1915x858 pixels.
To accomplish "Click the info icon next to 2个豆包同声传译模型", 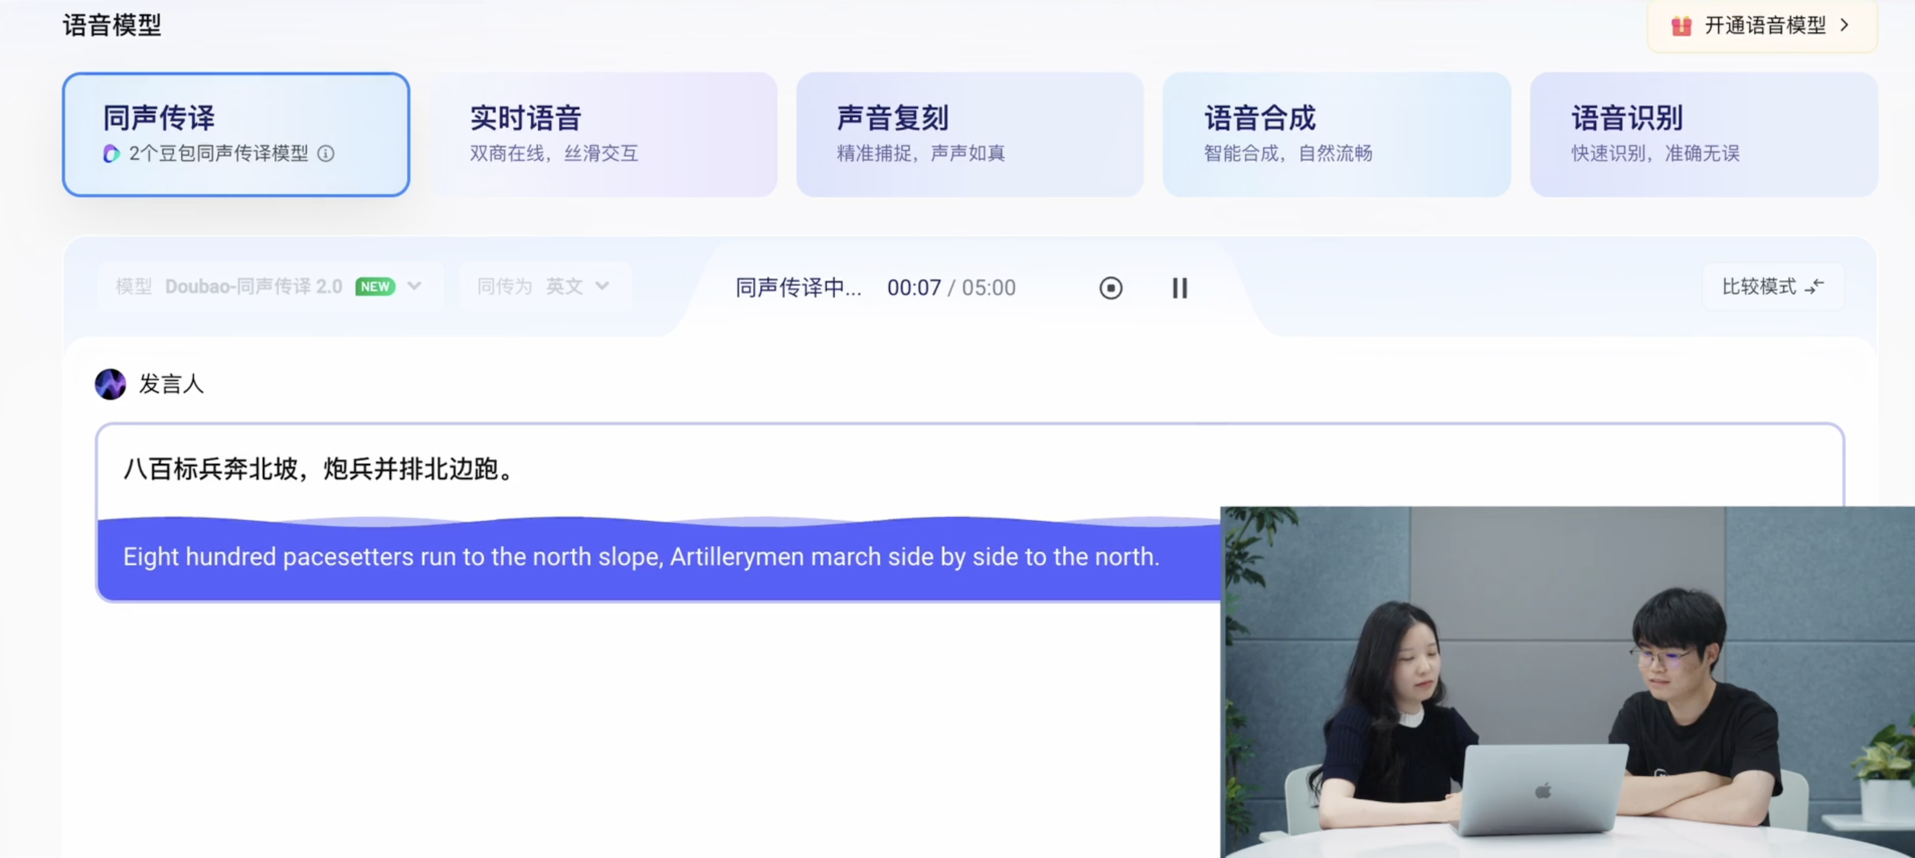I will tap(326, 153).
